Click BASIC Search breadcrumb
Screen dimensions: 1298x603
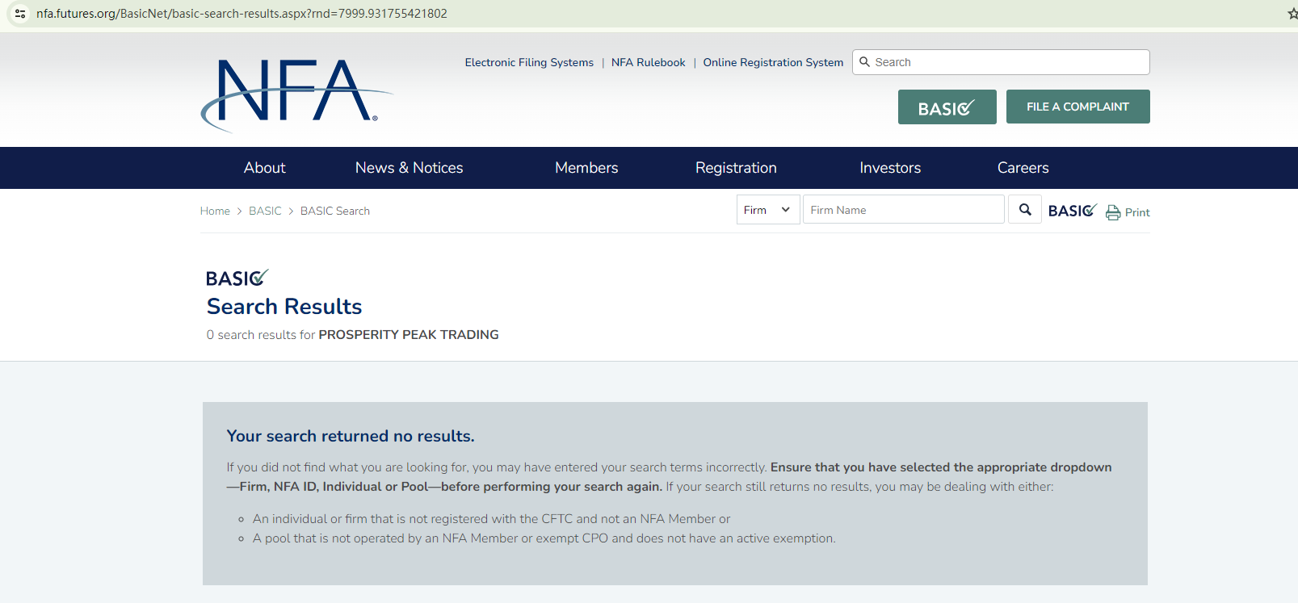pos(335,211)
